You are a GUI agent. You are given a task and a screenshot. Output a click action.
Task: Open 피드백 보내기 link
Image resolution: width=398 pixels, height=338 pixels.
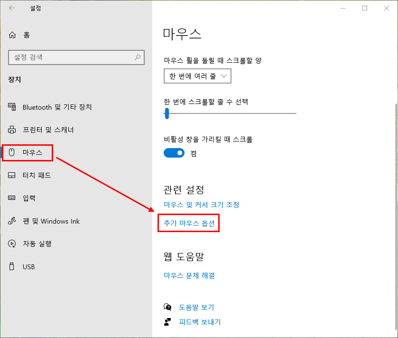(x=200, y=322)
